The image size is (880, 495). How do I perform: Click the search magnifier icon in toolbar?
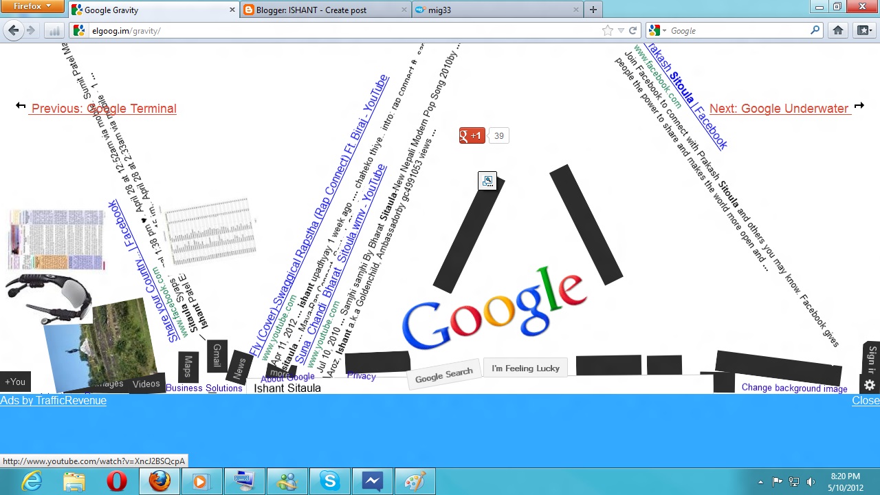tap(815, 30)
